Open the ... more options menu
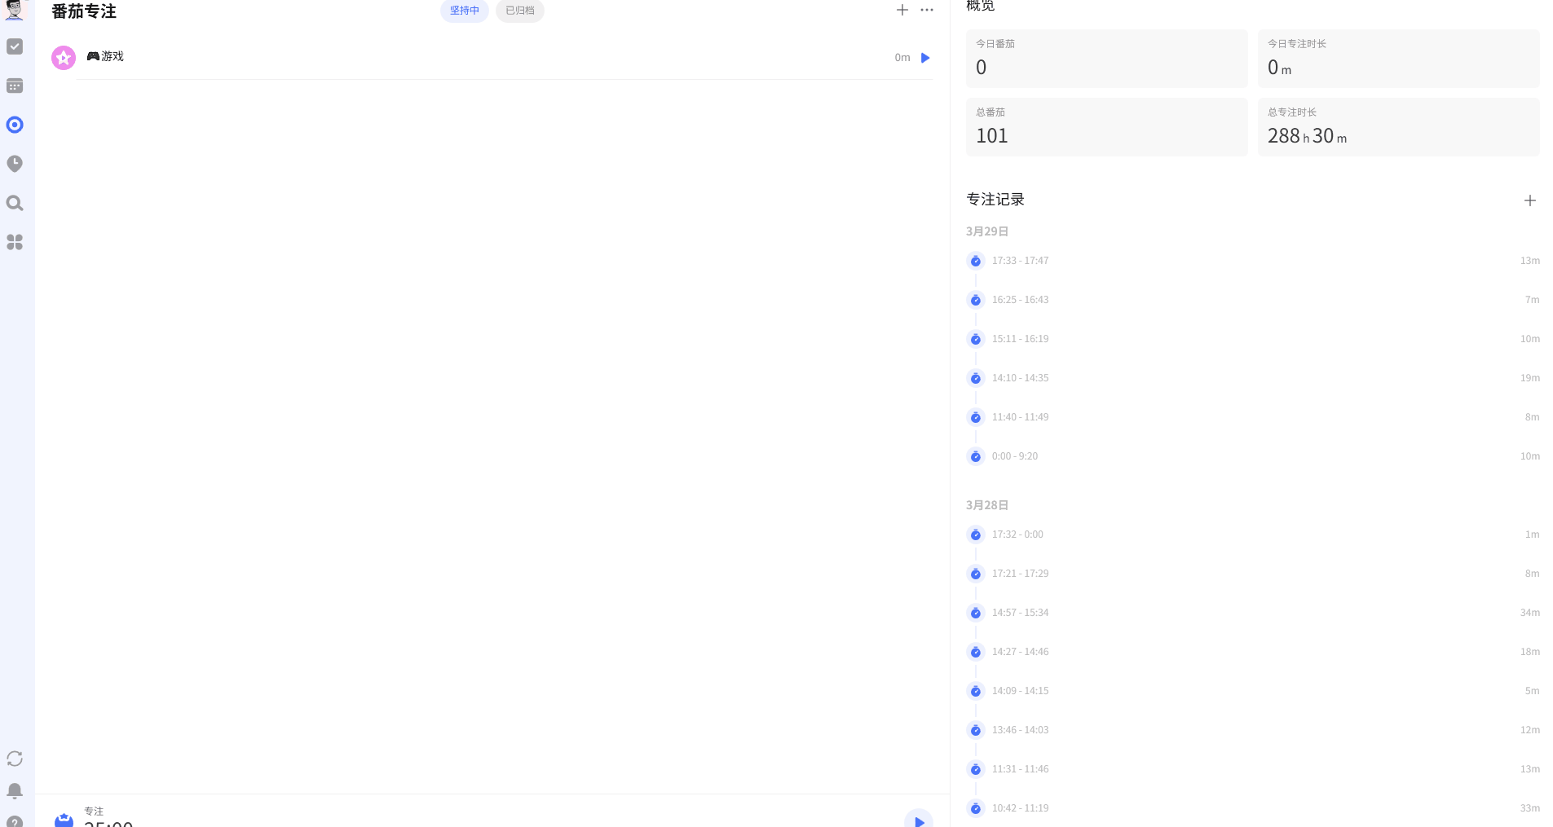This screenshot has height=827, width=1553. (926, 11)
